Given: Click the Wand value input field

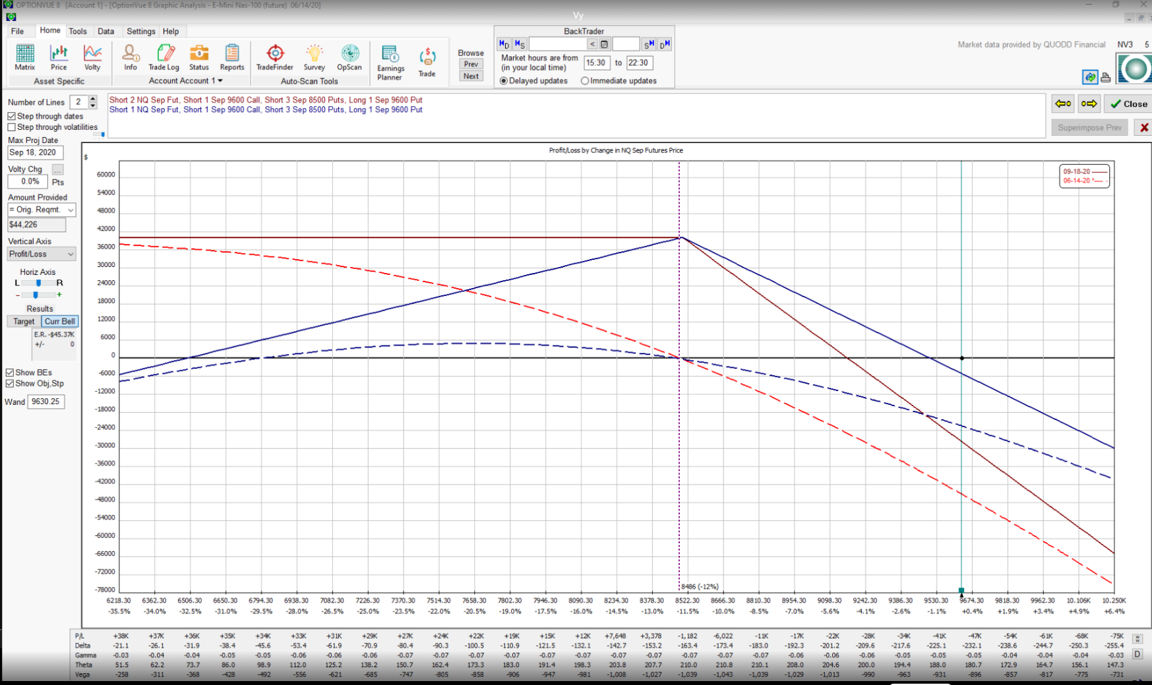Looking at the screenshot, I should click(x=45, y=402).
